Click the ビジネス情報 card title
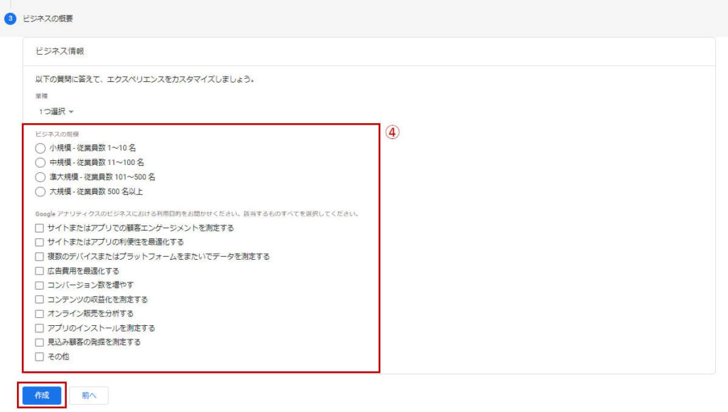This screenshot has width=728, height=412. tap(60, 51)
